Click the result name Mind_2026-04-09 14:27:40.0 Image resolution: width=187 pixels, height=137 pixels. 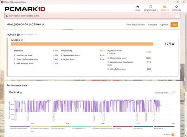click(x=24, y=24)
